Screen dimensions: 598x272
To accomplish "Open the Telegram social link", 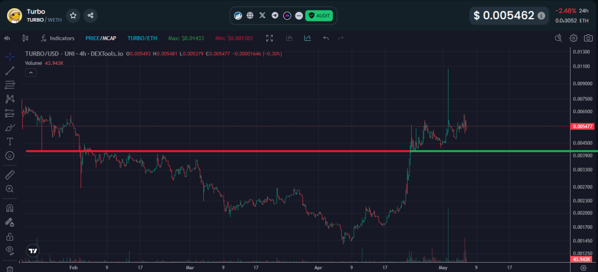I will (274, 16).
